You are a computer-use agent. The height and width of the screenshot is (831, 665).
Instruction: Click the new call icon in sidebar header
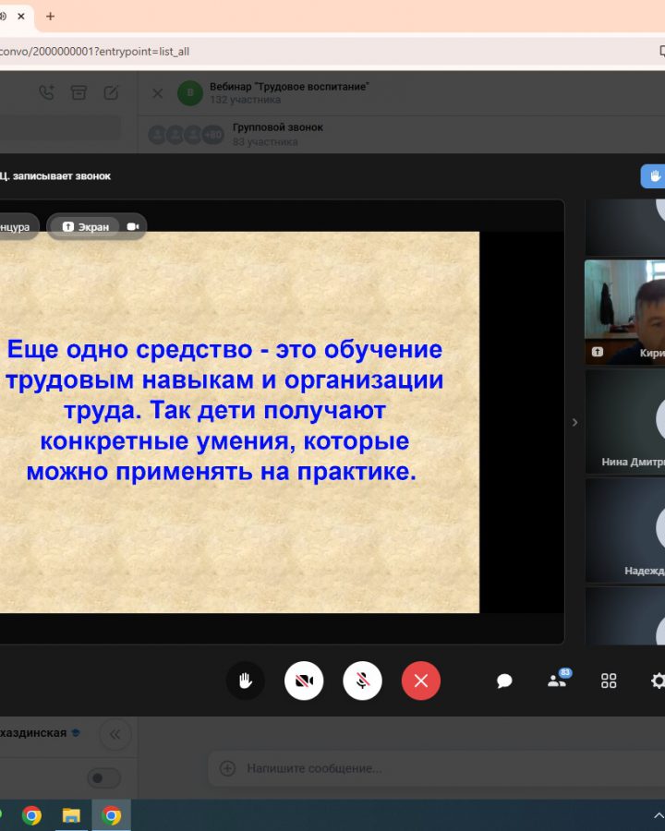(x=46, y=92)
